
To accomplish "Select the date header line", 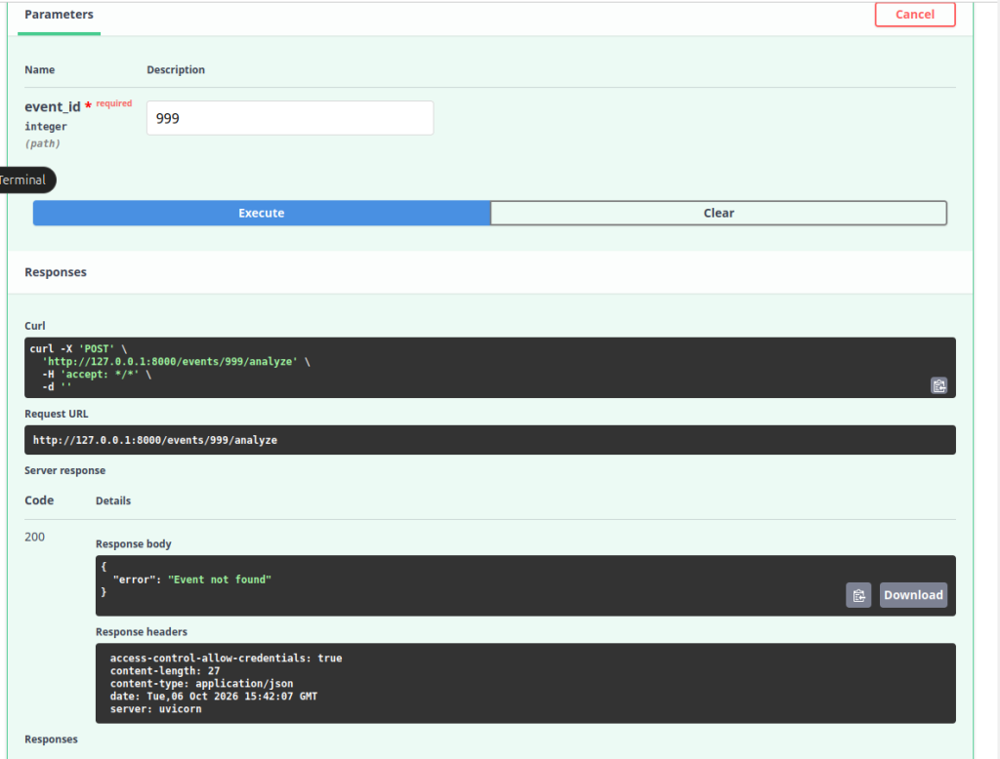I will (214, 696).
